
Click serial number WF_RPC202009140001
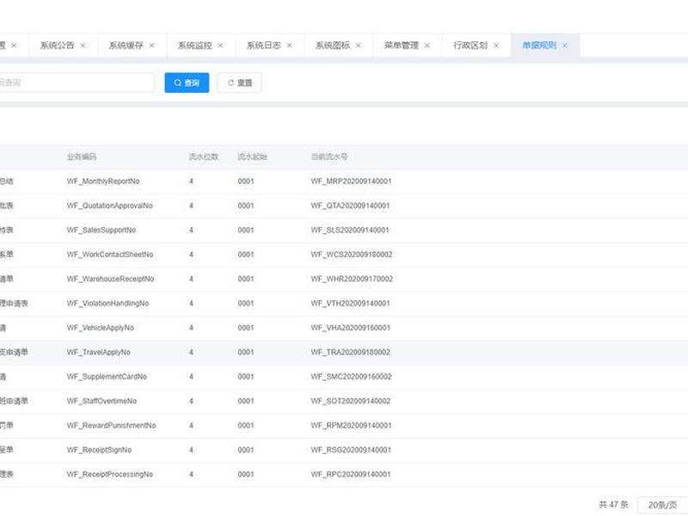pyautogui.click(x=351, y=475)
